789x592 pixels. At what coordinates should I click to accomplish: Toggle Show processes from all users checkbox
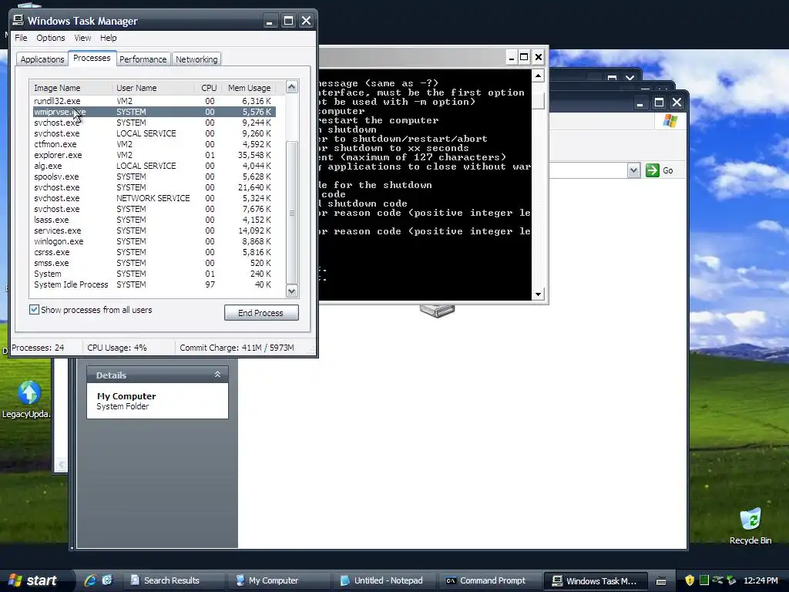(34, 310)
